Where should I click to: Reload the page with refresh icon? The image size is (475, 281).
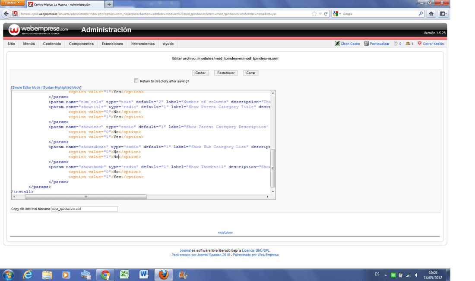tap(326, 14)
